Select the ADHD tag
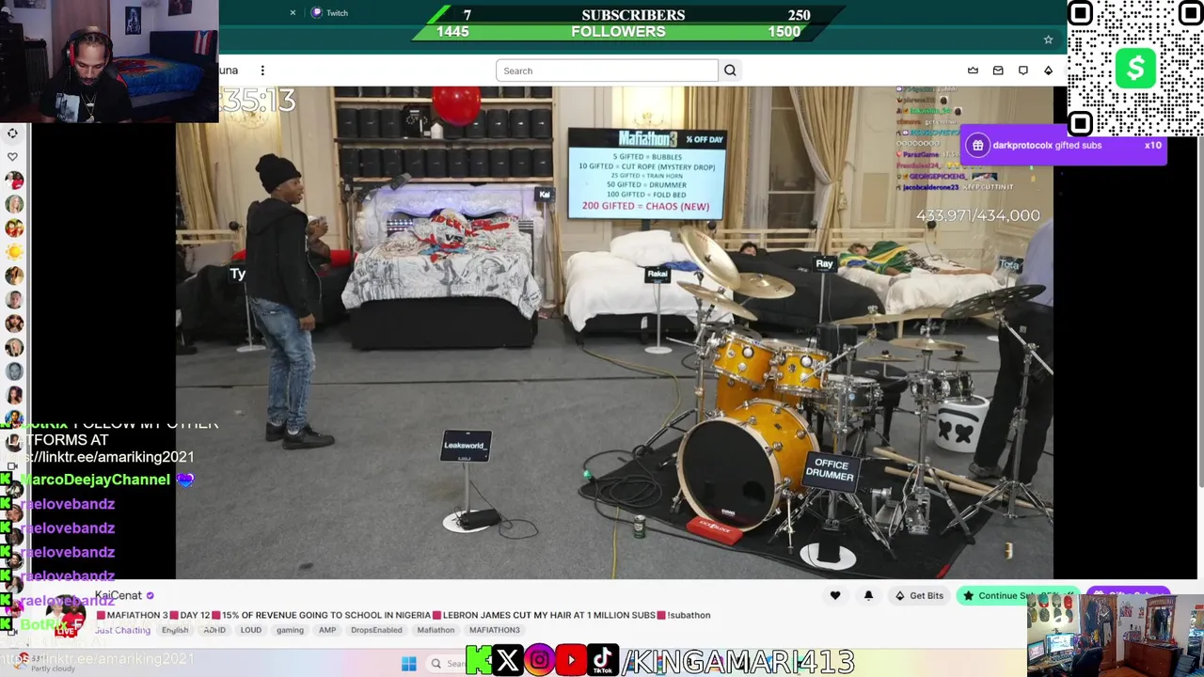This screenshot has height=677, width=1204. 214,630
